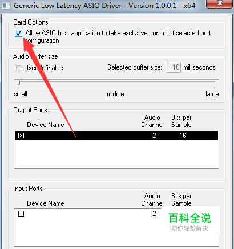This screenshot has height=249, width=234.
Task: Check the input port device checkbox
Action: tap(21, 214)
